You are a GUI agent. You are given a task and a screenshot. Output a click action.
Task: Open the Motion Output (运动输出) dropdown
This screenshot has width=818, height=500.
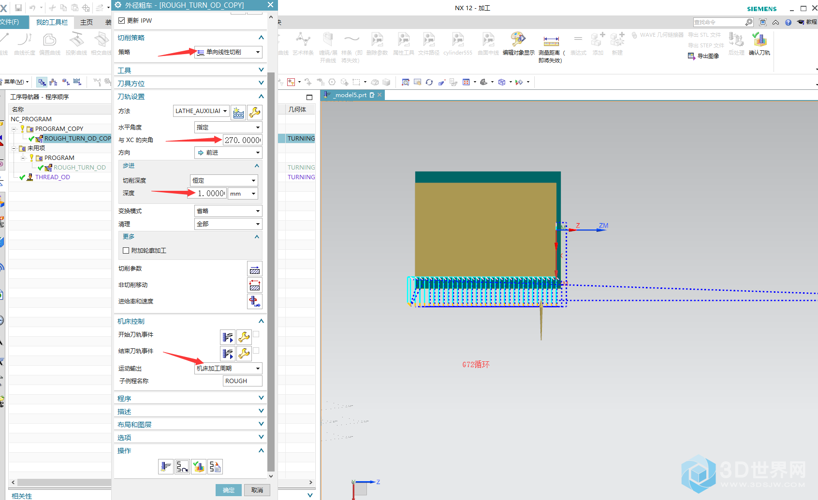point(228,369)
